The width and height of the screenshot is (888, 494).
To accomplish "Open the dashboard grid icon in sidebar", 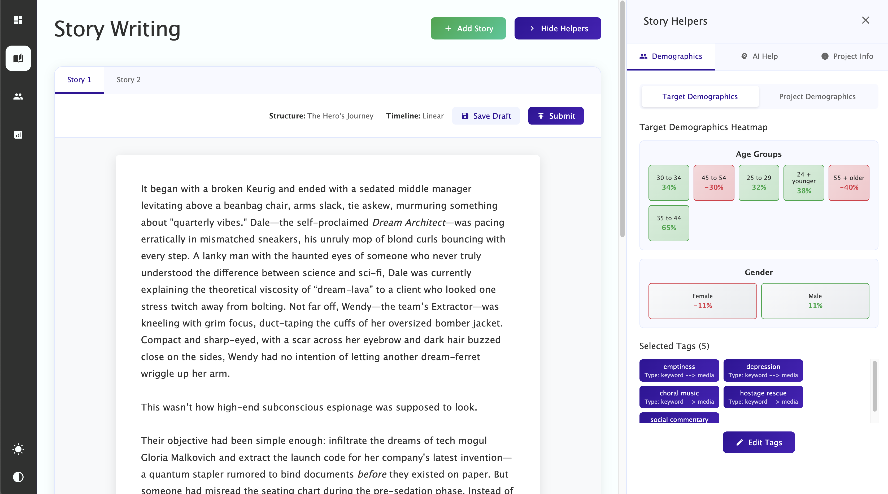I will [x=18, y=20].
